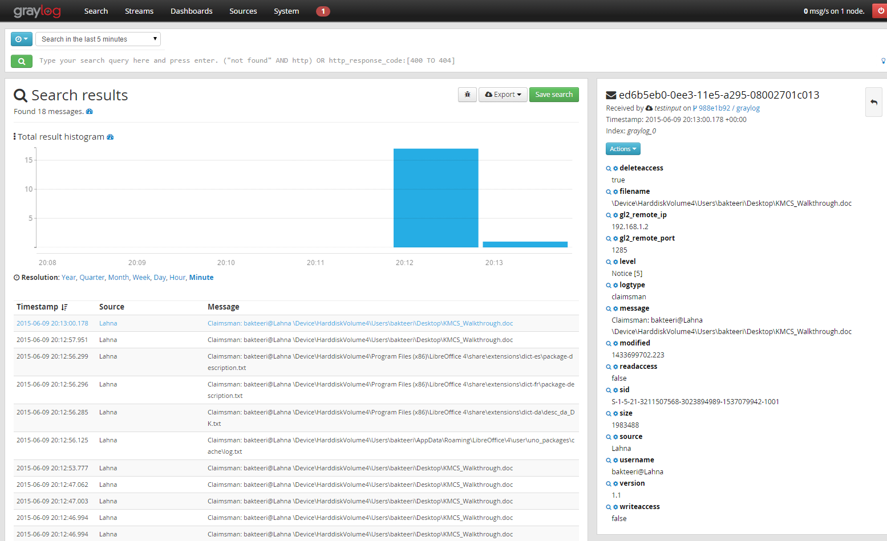Screen dimensions: 887x541
Task: Click the short 20:13 histogram bar
Action: click(x=525, y=245)
